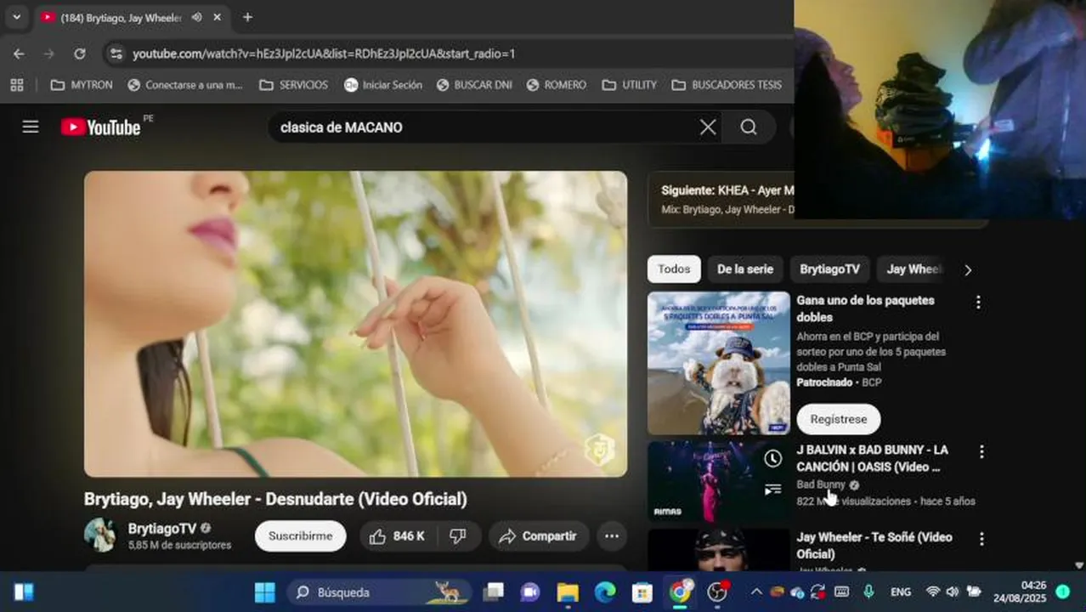Open options for Jay Wheeler Te Soñé video
The width and height of the screenshot is (1086, 612).
[981, 539]
